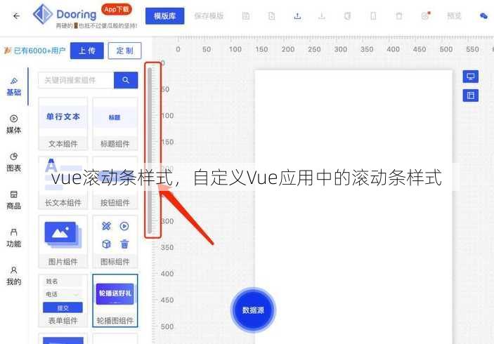This screenshot has height=344, width=494.
Task: Click the 定制 customize button
Action: (x=125, y=51)
